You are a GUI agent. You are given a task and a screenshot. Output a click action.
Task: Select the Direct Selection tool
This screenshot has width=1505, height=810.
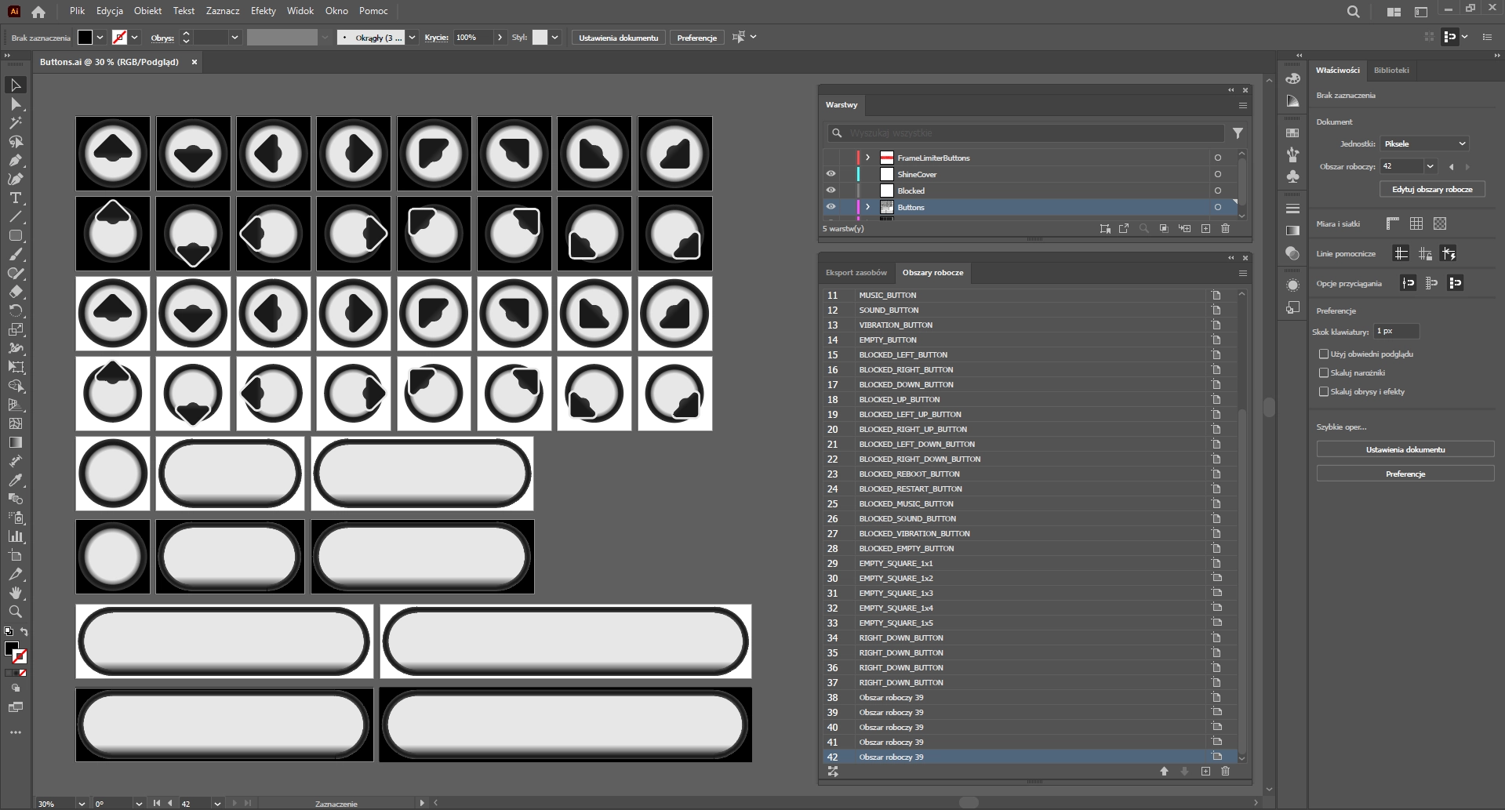15,104
